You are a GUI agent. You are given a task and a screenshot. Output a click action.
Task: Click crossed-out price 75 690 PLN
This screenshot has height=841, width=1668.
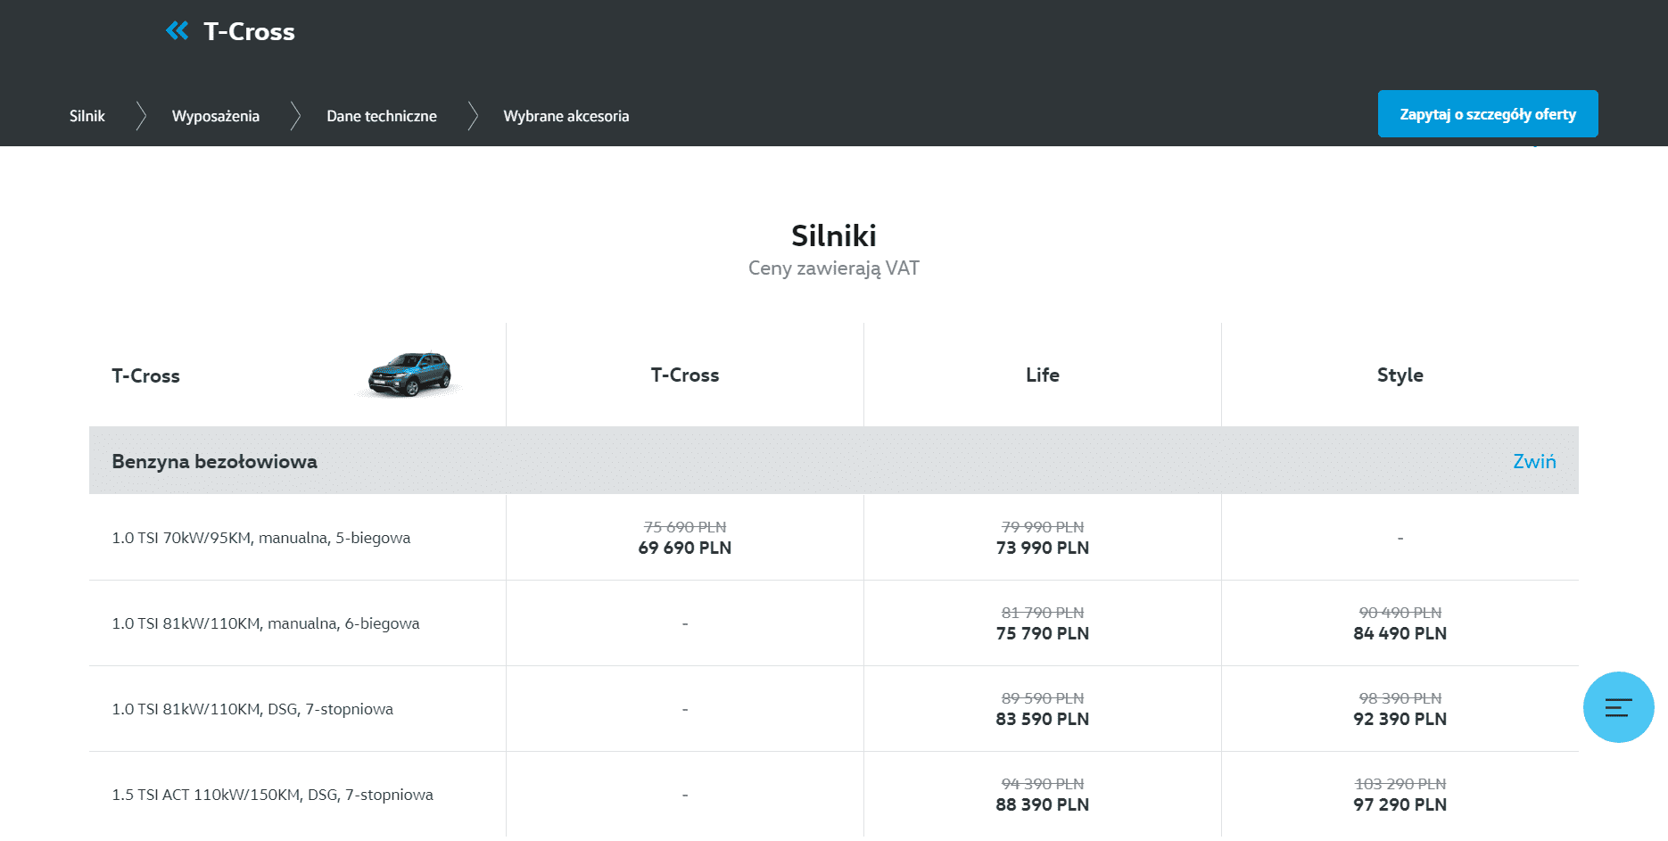685,527
